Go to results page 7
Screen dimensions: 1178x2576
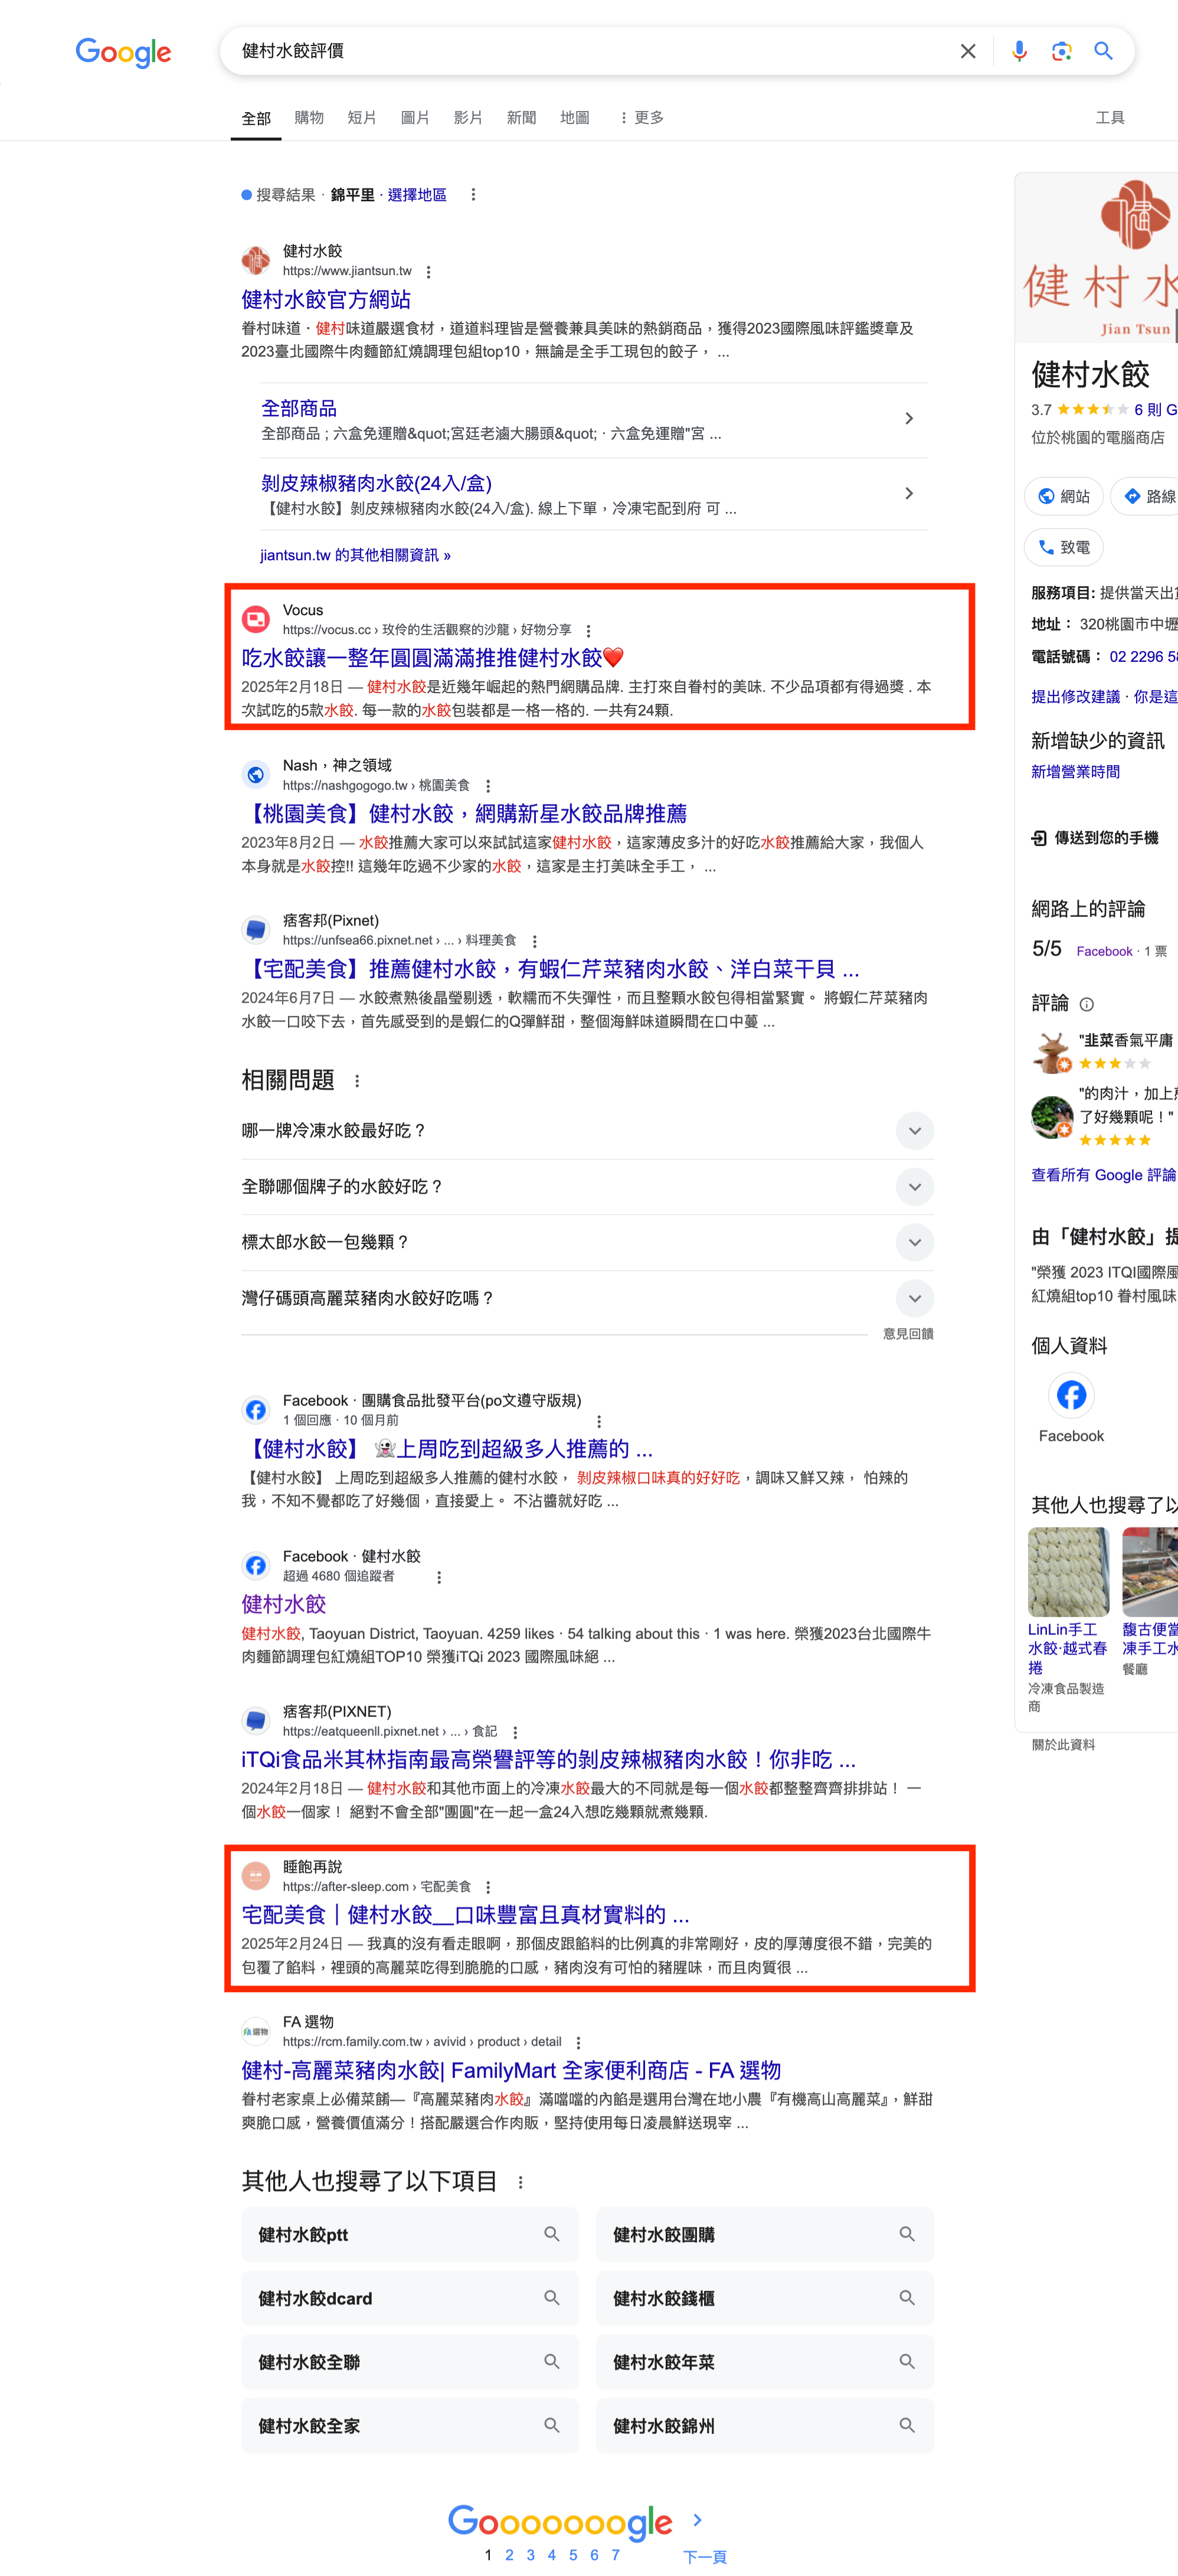615,2555
